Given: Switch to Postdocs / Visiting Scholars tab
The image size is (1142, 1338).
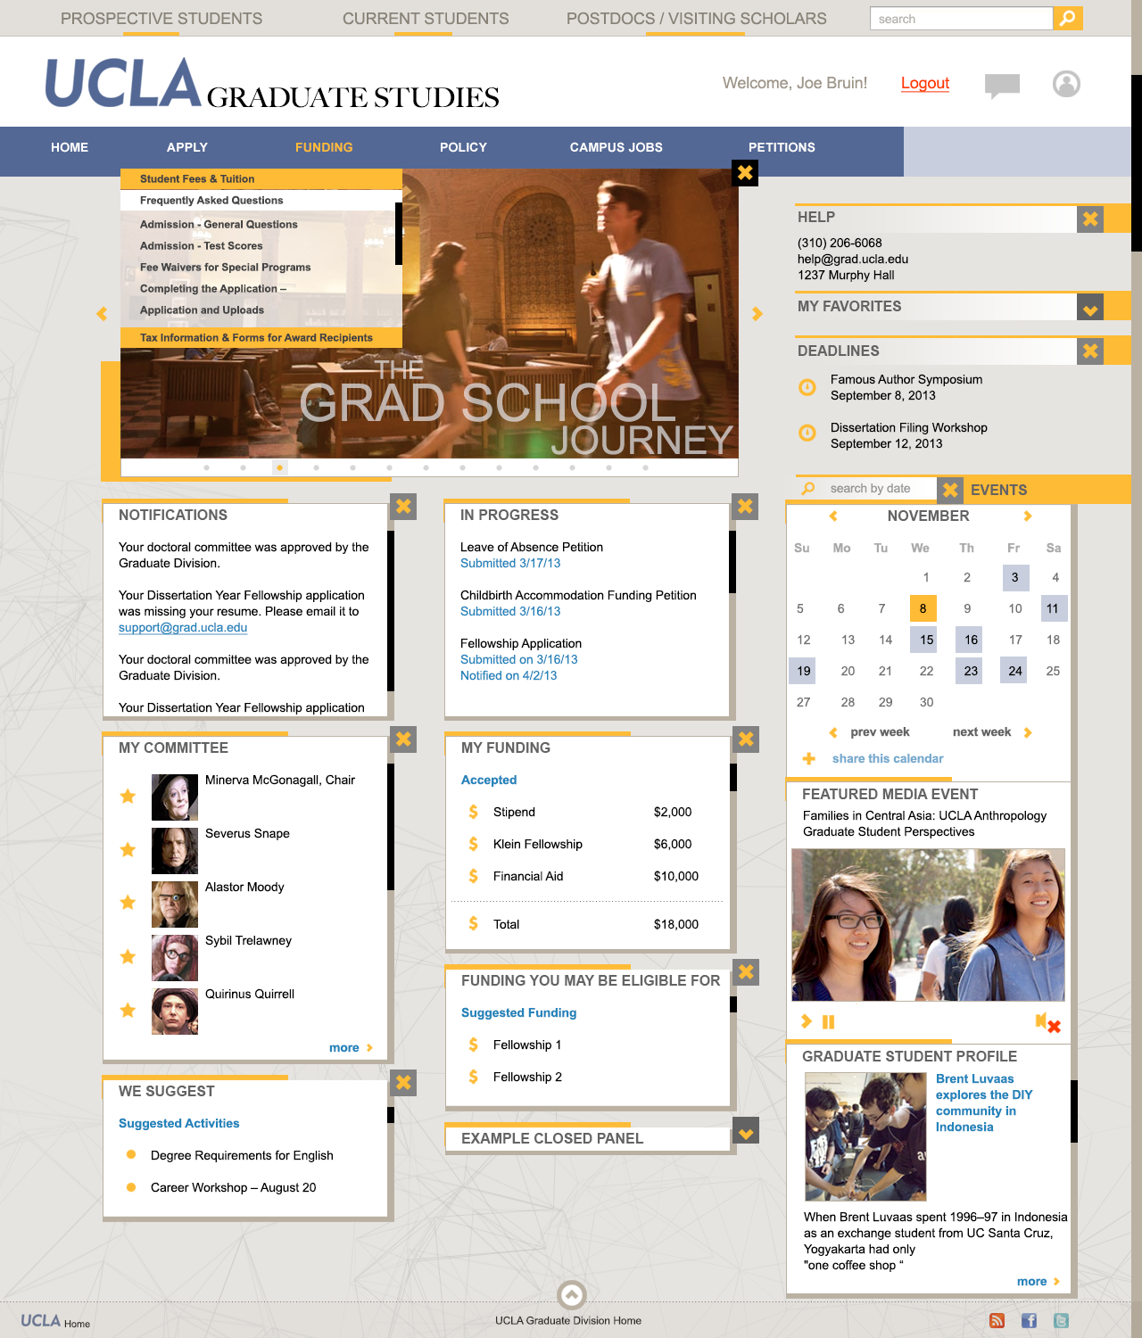Looking at the screenshot, I should (x=697, y=19).
